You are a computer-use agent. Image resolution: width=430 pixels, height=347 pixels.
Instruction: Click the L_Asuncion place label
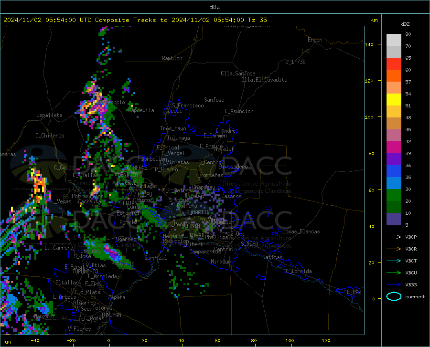click(x=239, y=111)
